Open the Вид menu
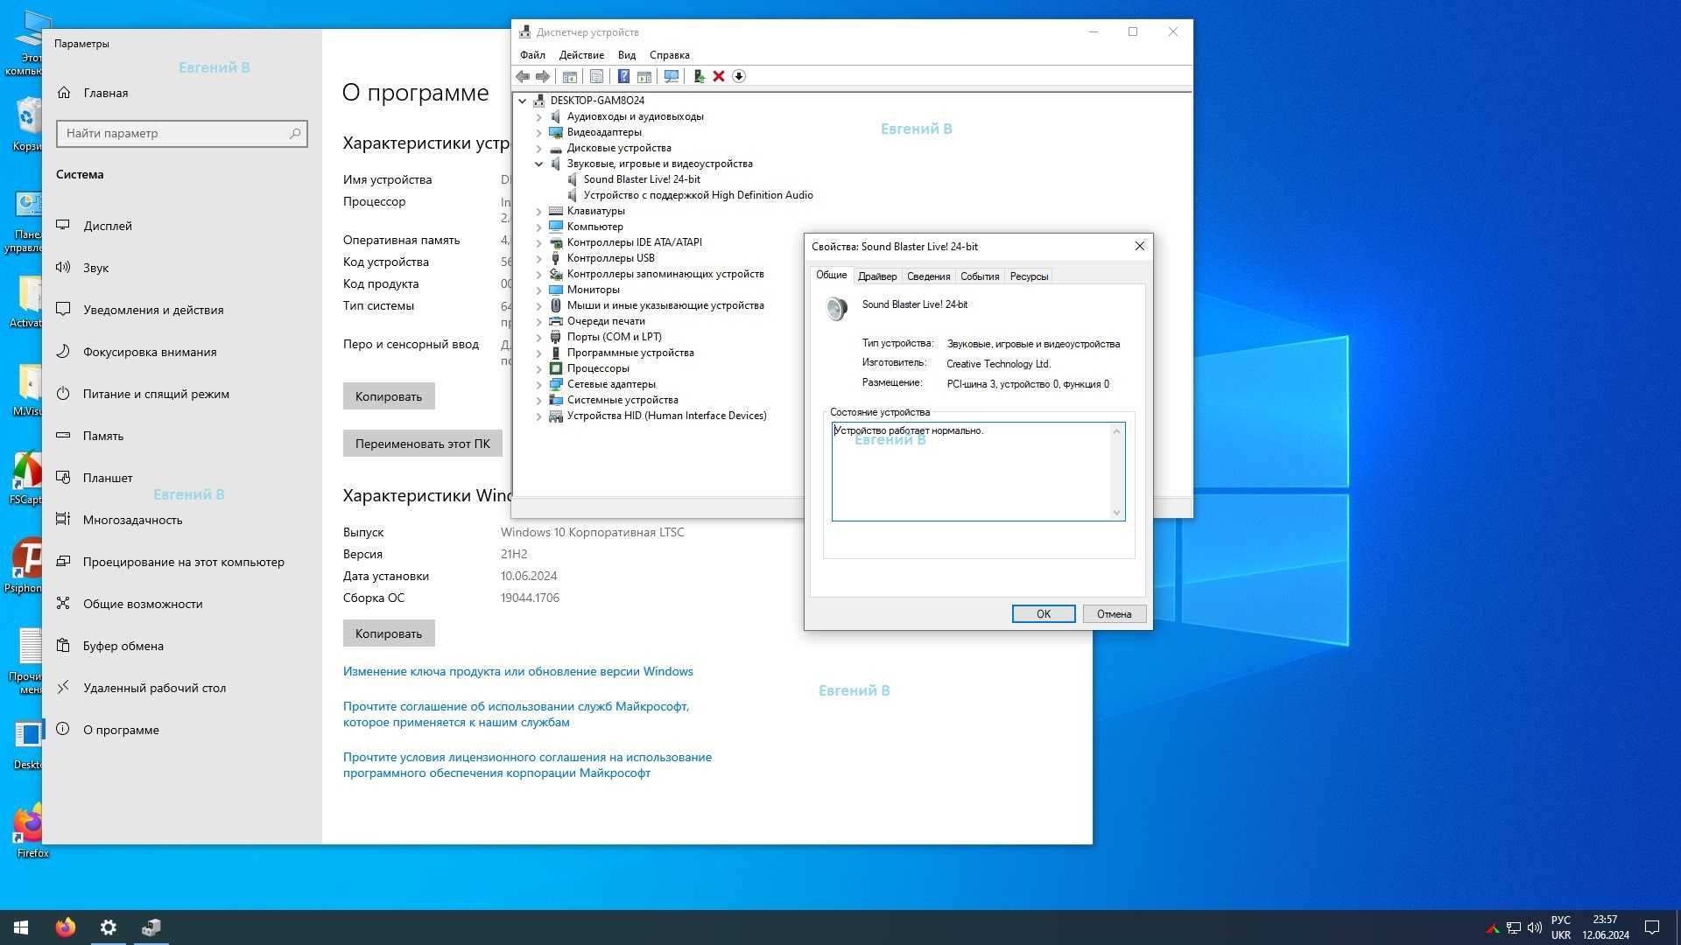The image size is (1681, 945). coord(627,55)
